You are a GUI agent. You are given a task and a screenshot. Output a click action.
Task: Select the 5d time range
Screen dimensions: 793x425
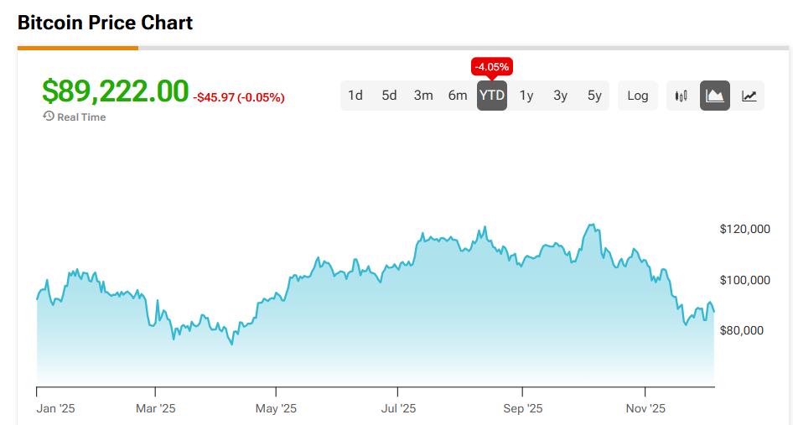(390, 96)
